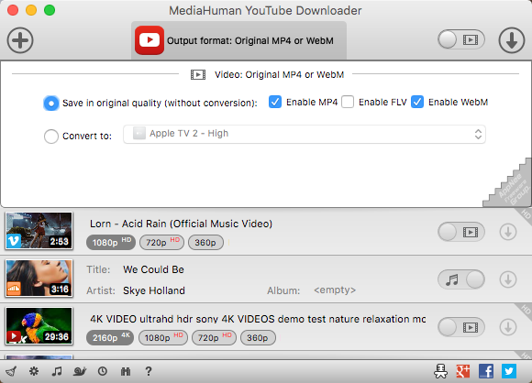Click the red YouTube logo icon
This screenshot has width=532, height=383.
coord(150,40)
